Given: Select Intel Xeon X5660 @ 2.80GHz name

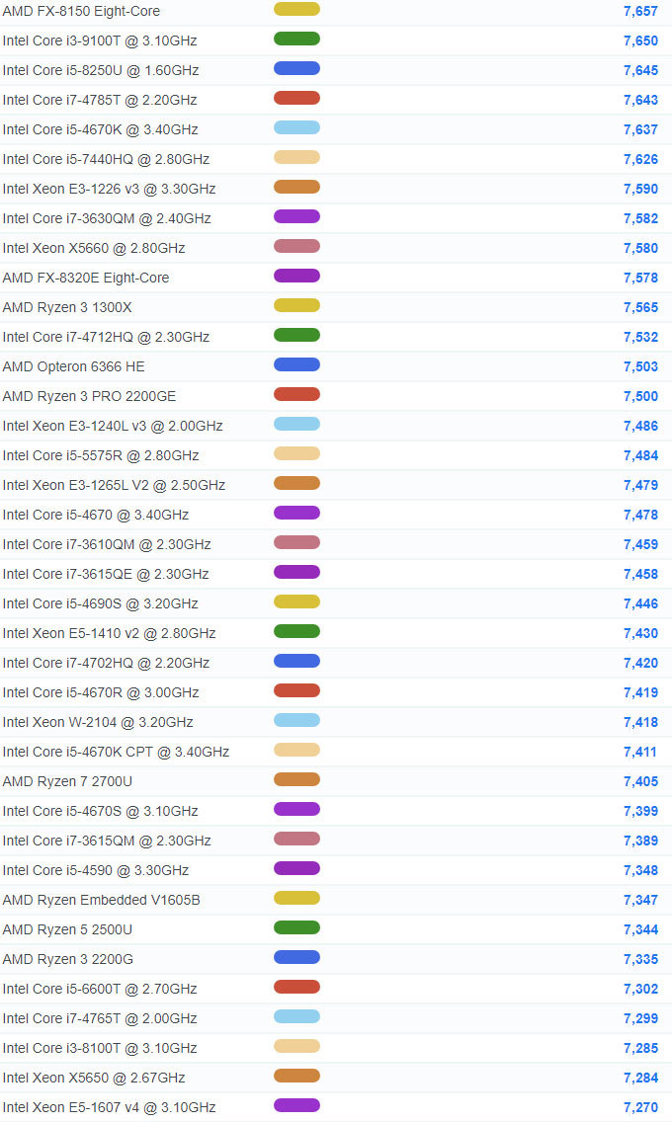Looking at the screenshot, I should (x=94, y=248).
